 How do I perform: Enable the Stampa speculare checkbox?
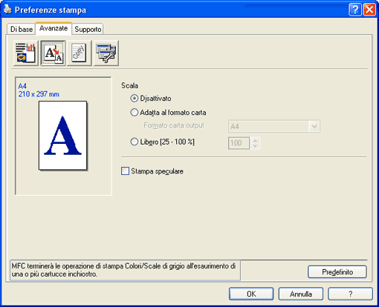click(125, 171)
